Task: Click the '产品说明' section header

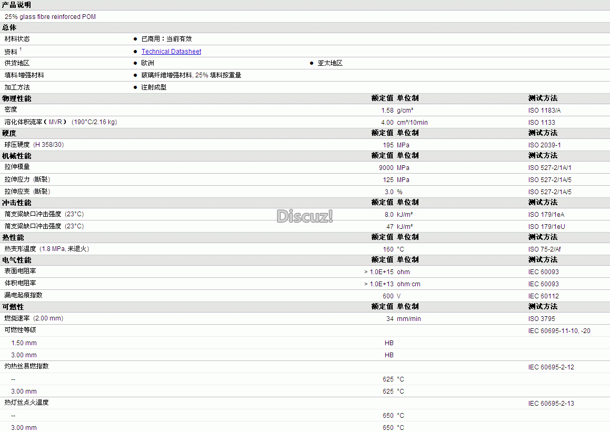Action: click(x=16, y=5)
